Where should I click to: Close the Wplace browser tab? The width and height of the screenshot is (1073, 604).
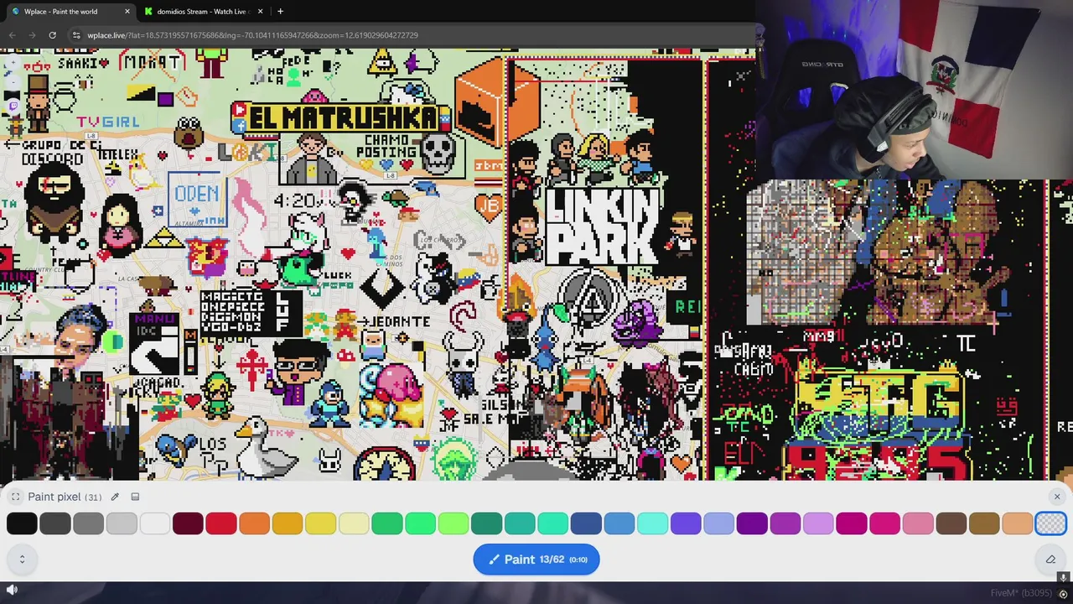127,12
